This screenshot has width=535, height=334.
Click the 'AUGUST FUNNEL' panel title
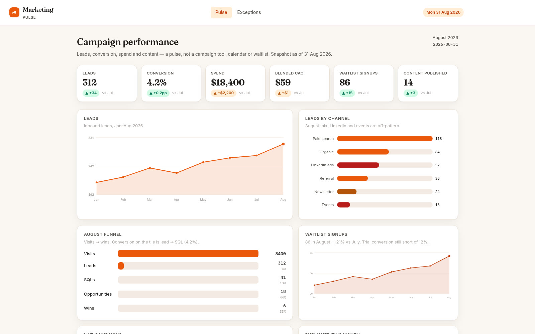tap(103, 234)
